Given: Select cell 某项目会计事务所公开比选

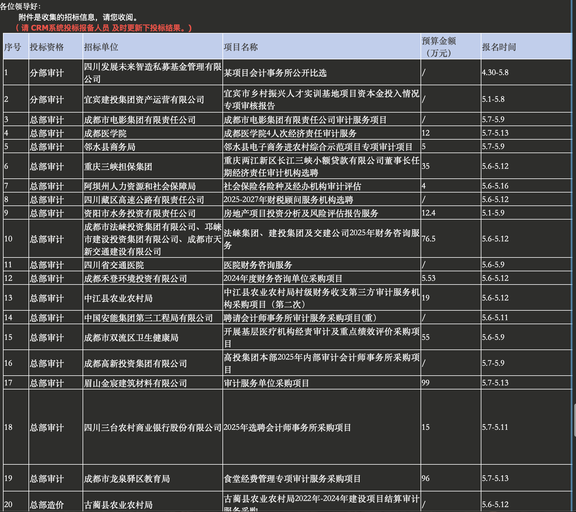Looking at the screenshot, I should (x=322, y=72).
